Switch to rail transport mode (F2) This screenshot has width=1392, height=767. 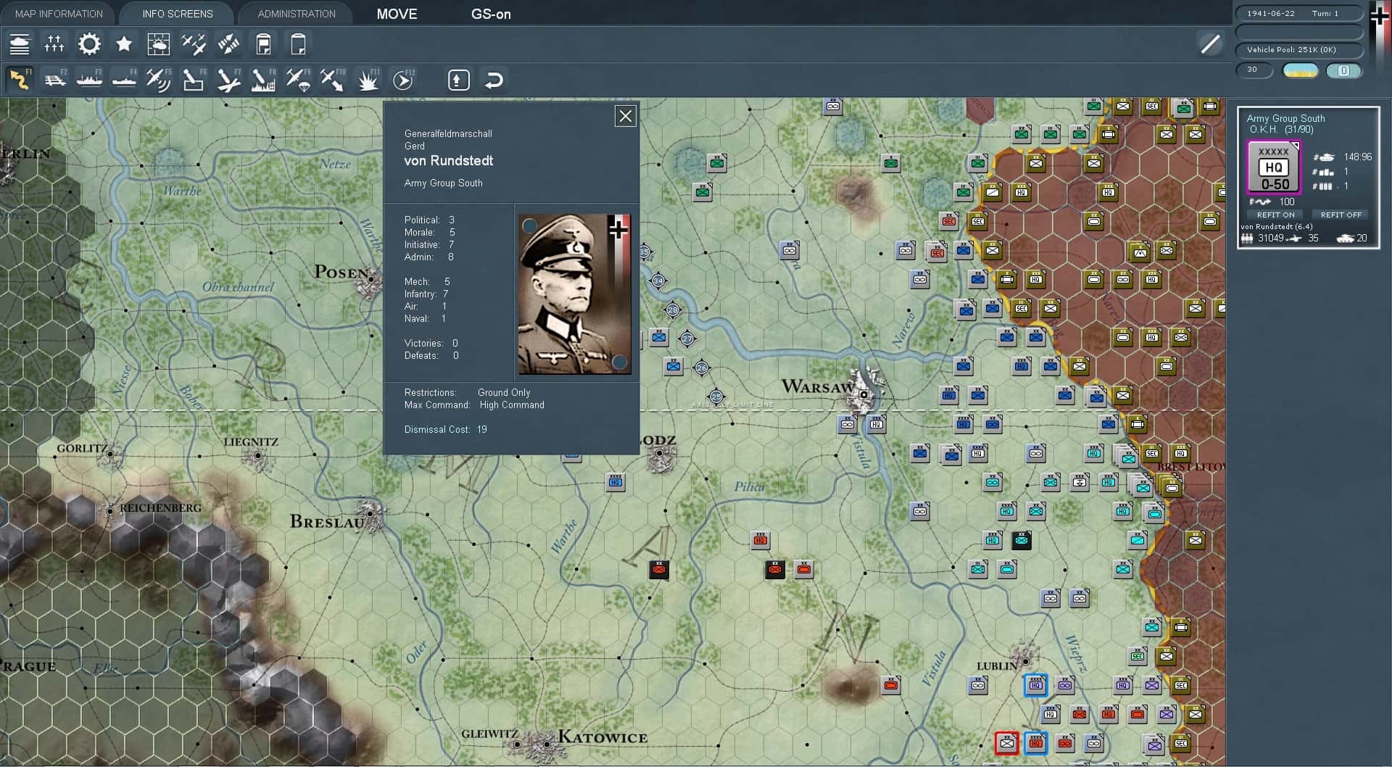[56, 80]
